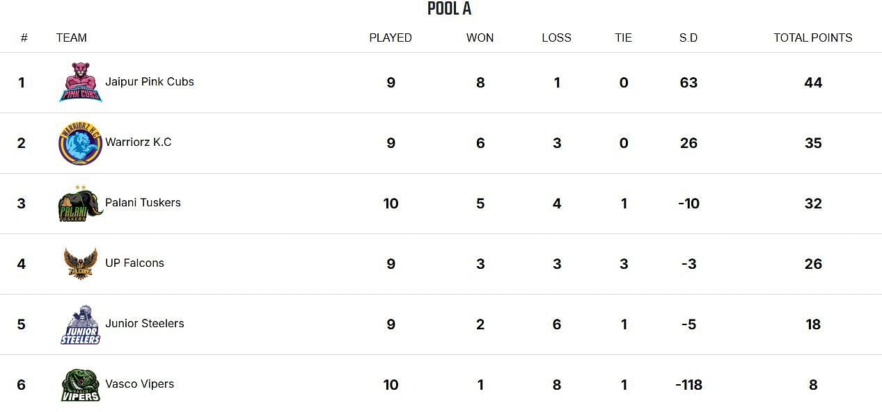882x412 pixels.
Task: Click the TOTAL POINTS column header
Action: coord(812,38)
